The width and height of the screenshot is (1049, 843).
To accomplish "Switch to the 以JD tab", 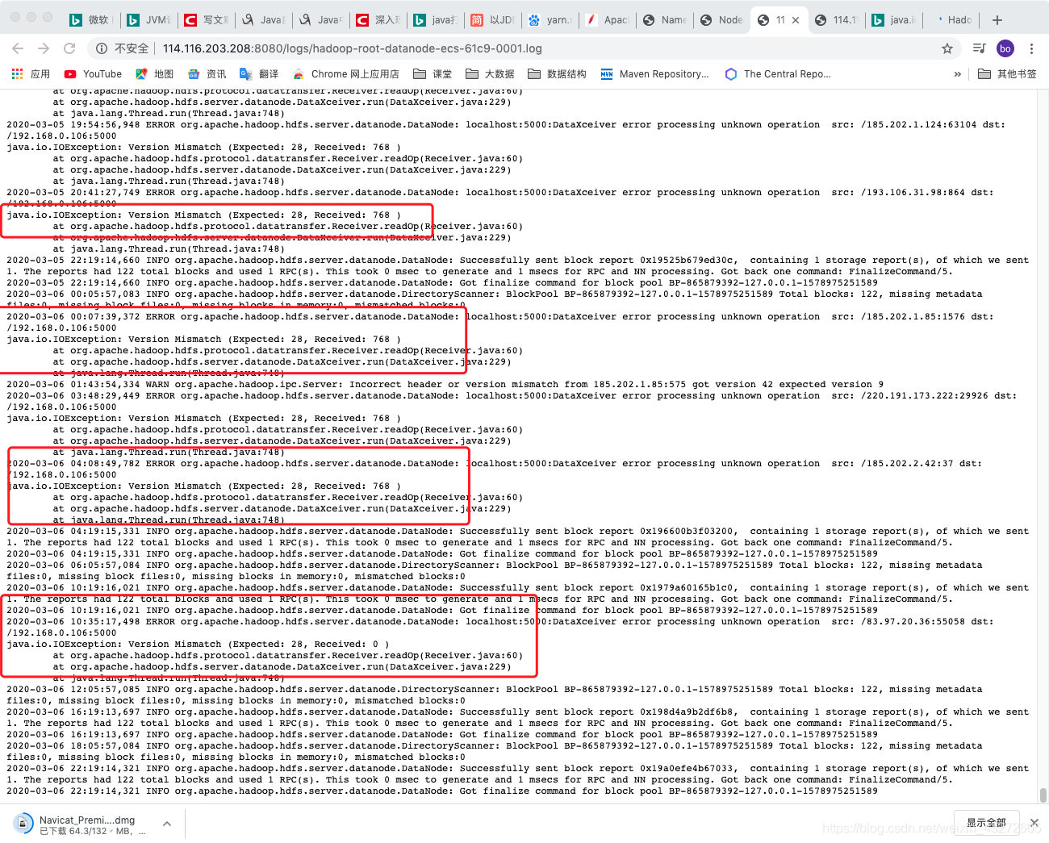I will (x=492, y=20).
